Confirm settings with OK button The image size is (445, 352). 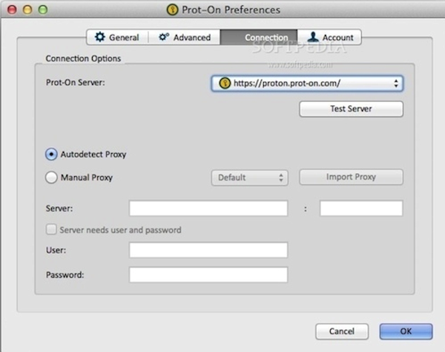click(x=406, y=331)
